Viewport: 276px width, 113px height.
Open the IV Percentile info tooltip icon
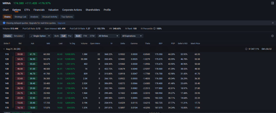pyautogui.click(x=154, y=29)
